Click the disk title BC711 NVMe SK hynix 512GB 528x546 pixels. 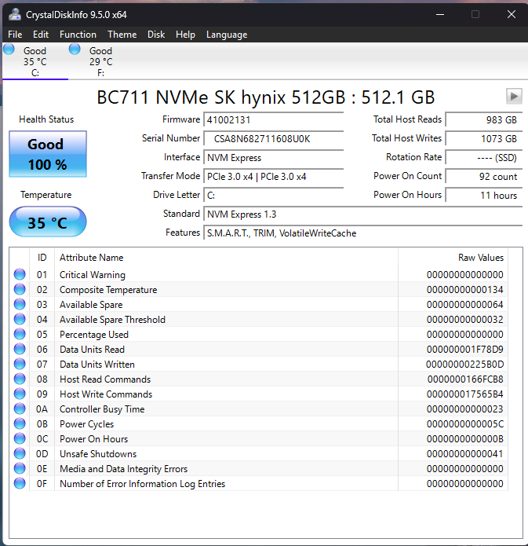pyautogui.click(x=266, y=97)
